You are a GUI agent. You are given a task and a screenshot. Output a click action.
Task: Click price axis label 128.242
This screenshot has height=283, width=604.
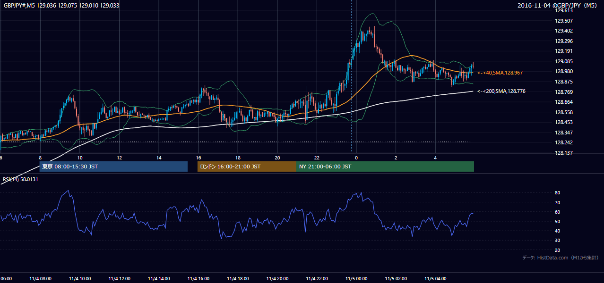pos(564,142)
